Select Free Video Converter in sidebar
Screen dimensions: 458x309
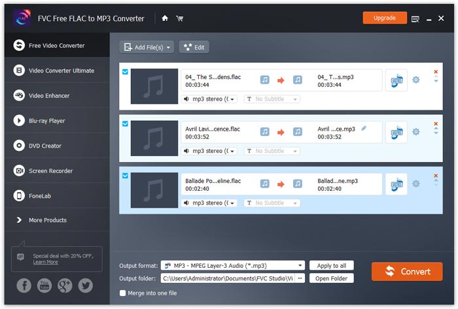tap(58, 46)
